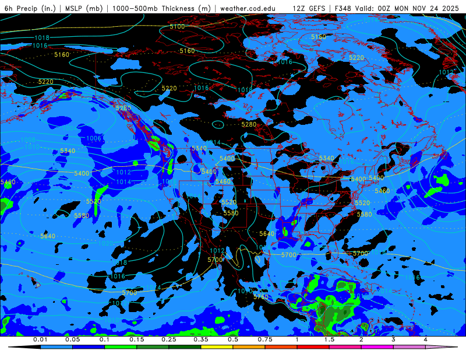Click the "MSLP (mb)" header text
The width and height of the screenshot is (466, 350).
coord(84,8)
